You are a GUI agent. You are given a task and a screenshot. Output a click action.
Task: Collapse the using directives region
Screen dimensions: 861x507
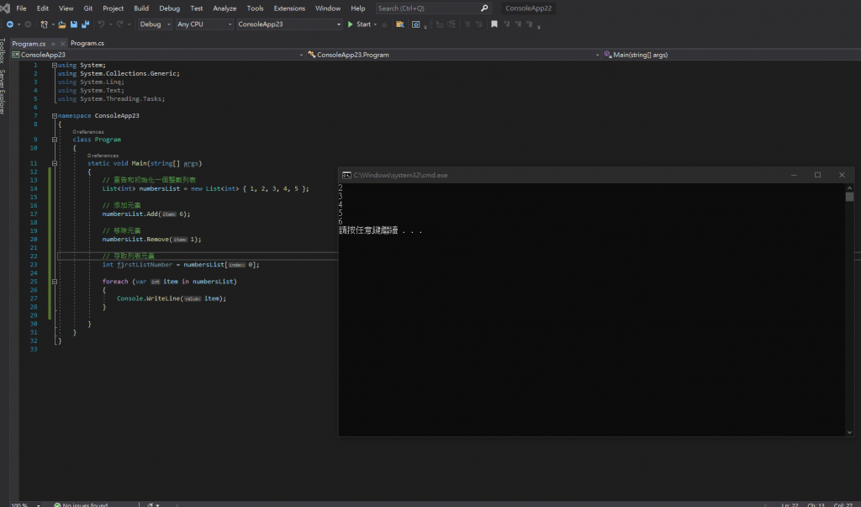pyautogui.click(x=55, y=65)
